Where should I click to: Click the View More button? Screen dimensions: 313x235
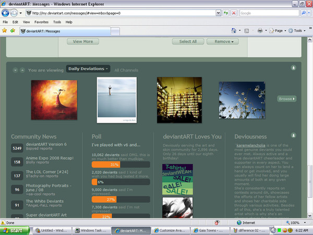click(83, 42)
